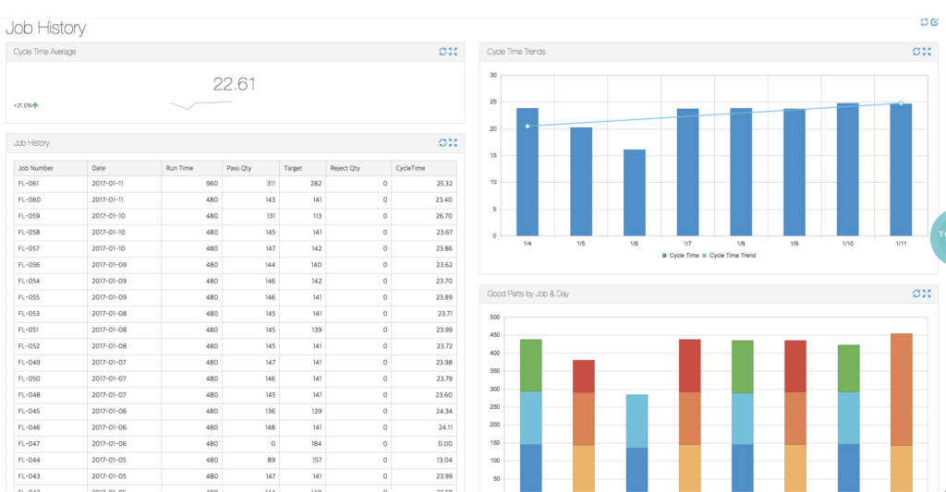Select job row FL-058

(236, 232)
